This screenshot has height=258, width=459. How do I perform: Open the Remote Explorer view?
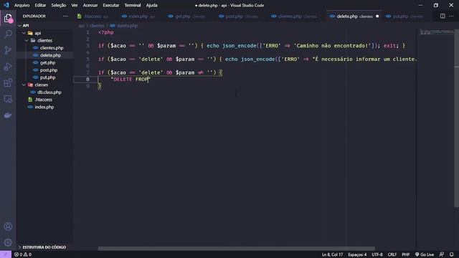click(8, 99)
